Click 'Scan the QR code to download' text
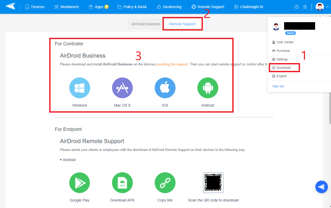331x208 pixels. click(213, 200)
